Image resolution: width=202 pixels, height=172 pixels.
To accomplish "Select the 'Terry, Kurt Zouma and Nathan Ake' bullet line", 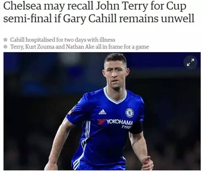I will pyautogui.click(x=80, y=47).
